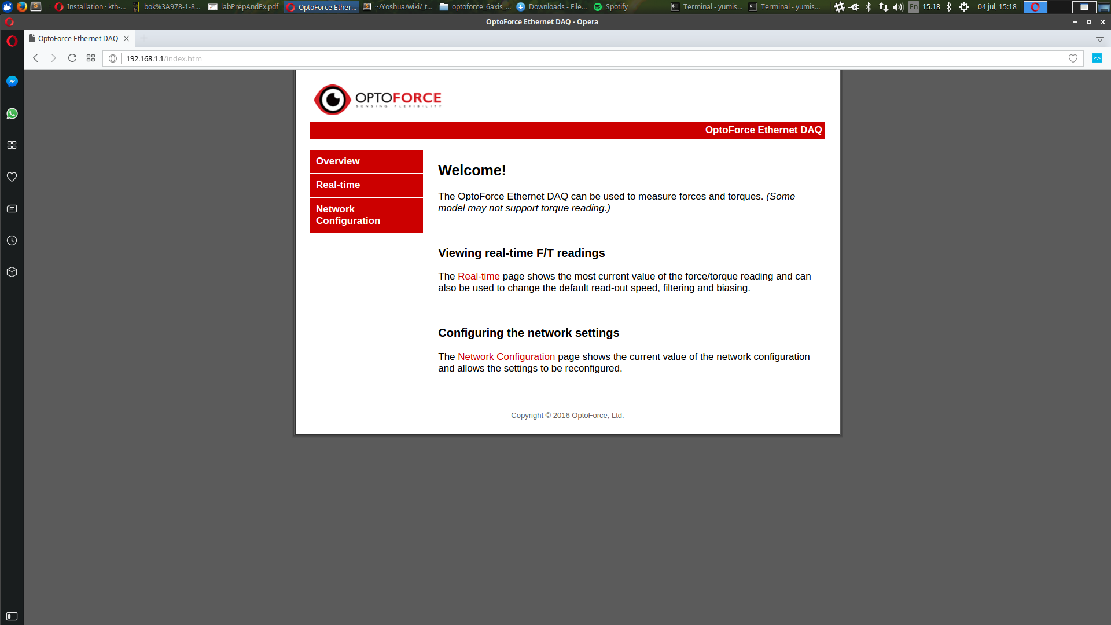Open History clock icon in sidebar
This screenshot has width=1111, height=625.
[x=12, y=241]
